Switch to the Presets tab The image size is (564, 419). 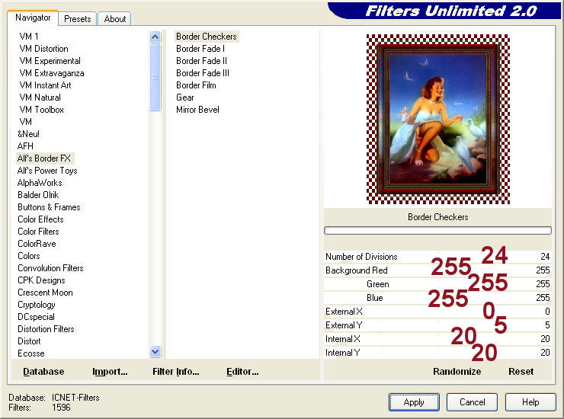point(77,19)
